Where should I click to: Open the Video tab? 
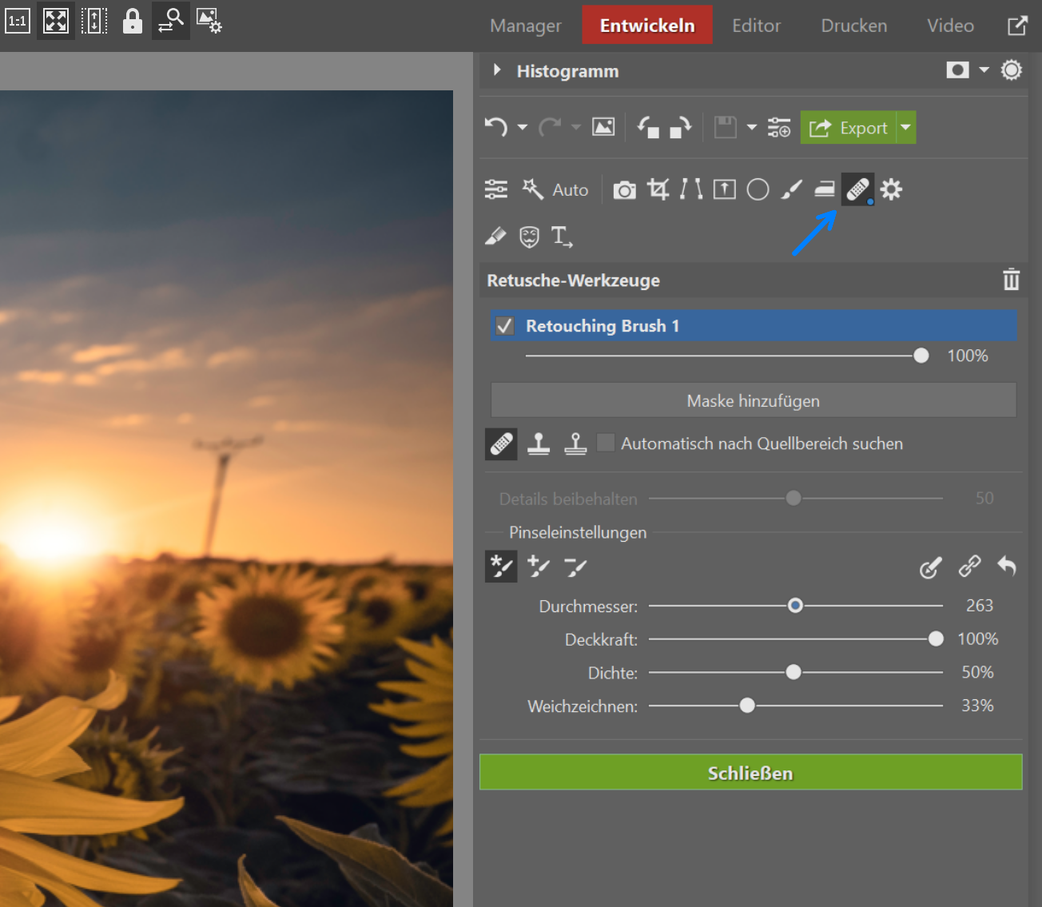coord(950,26)
